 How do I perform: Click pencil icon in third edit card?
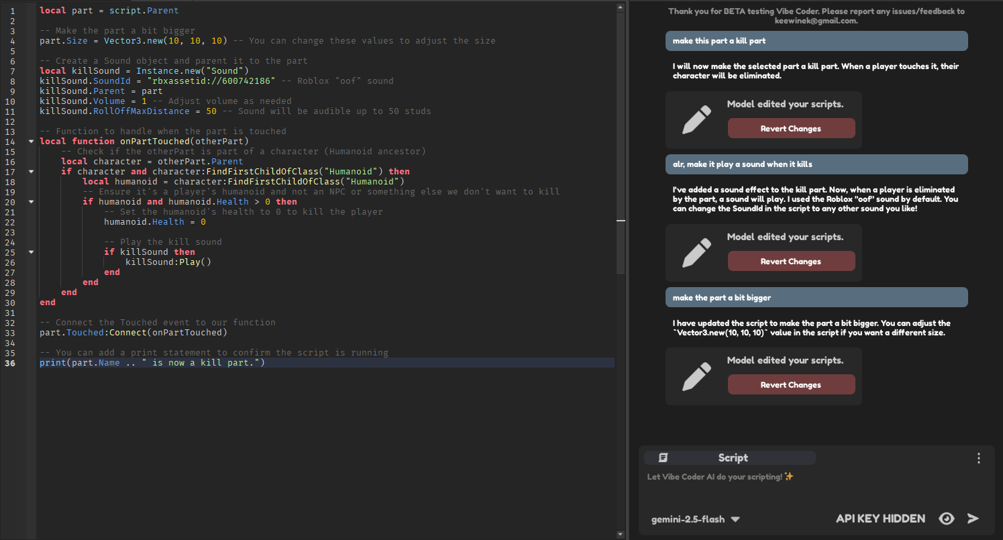click(x=696, y=376)
